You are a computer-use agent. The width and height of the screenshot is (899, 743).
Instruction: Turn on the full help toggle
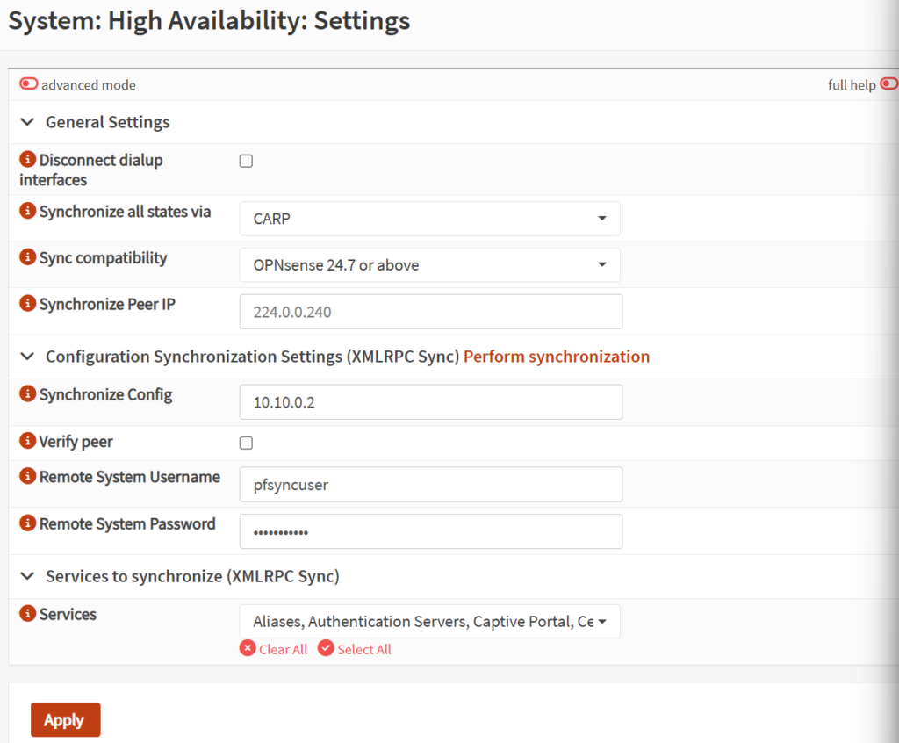pyautogui.click(x=888, y=84)
